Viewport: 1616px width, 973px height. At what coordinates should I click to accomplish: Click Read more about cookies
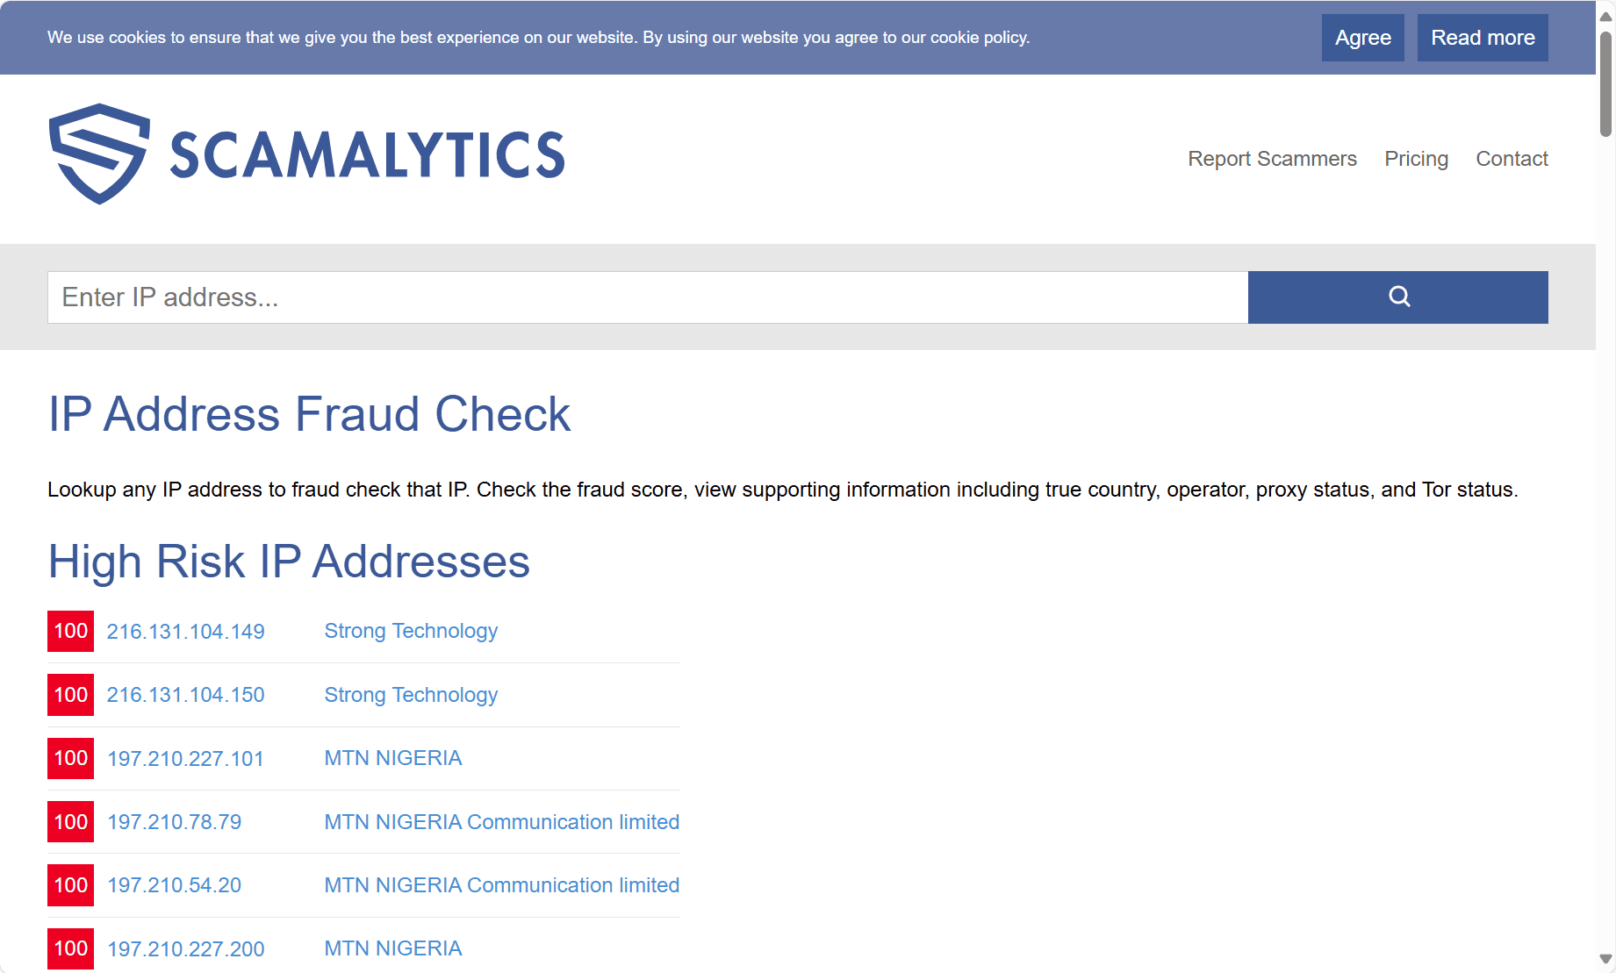coord(1482,38)
